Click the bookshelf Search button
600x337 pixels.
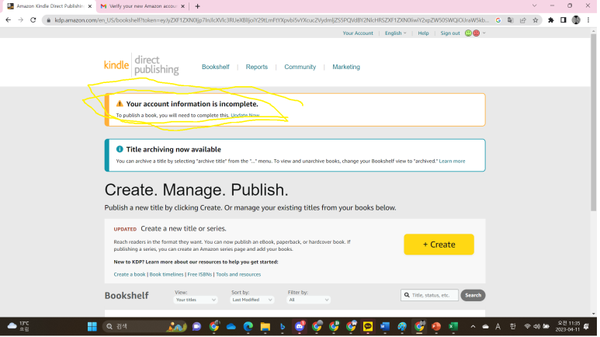(x=473, y=296)
